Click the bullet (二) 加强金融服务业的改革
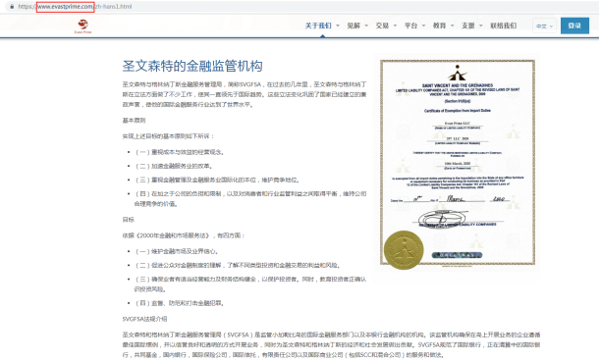 click(174, 167)
